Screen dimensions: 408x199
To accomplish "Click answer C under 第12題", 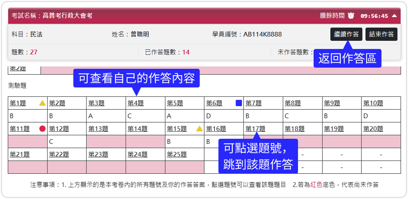I will [51, 142].
